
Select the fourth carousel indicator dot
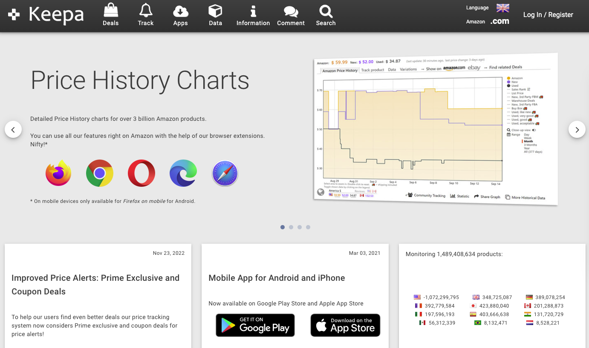point(308,227)
